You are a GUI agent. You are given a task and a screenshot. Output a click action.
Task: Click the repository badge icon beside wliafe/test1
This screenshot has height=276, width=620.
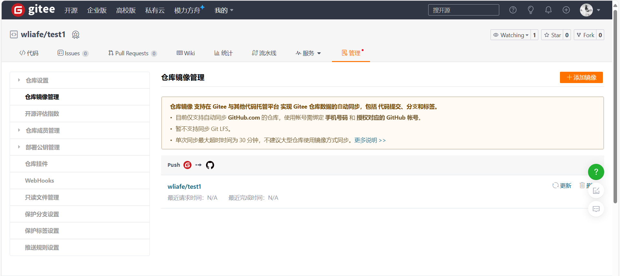[76, 35]
